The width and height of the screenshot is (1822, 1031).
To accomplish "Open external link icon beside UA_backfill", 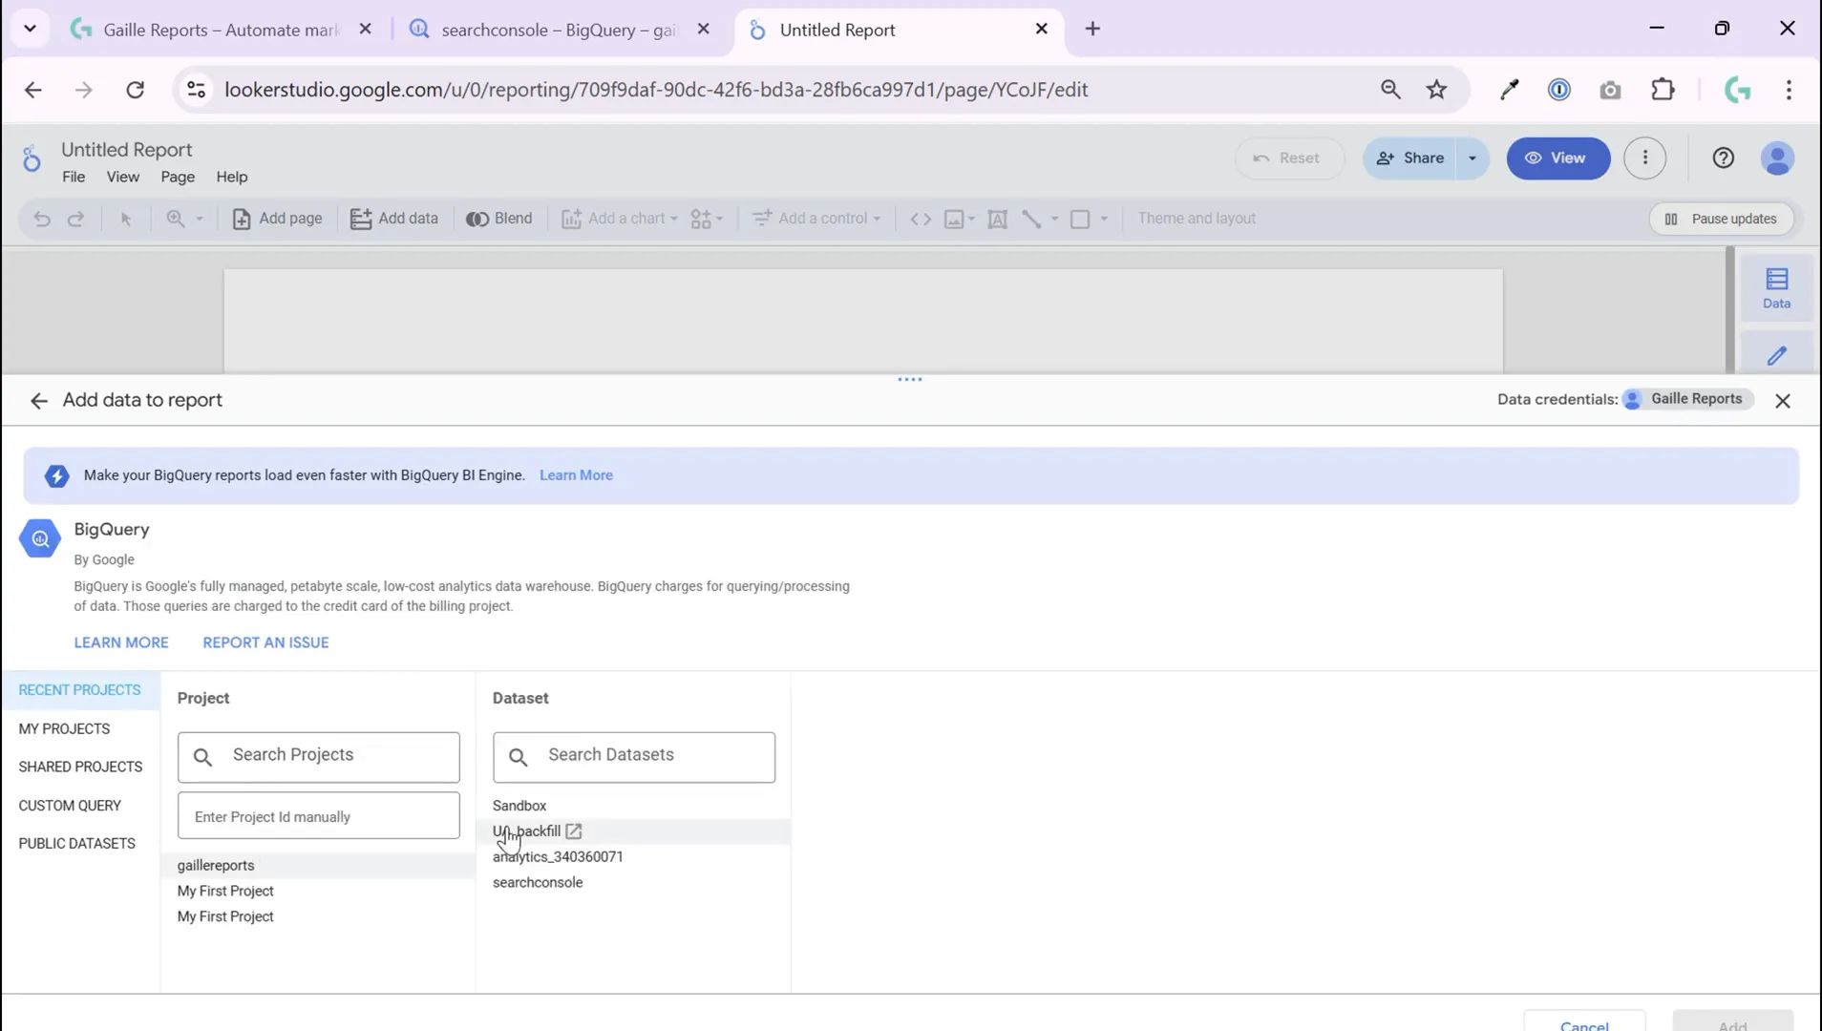I will tap(574, 831).
